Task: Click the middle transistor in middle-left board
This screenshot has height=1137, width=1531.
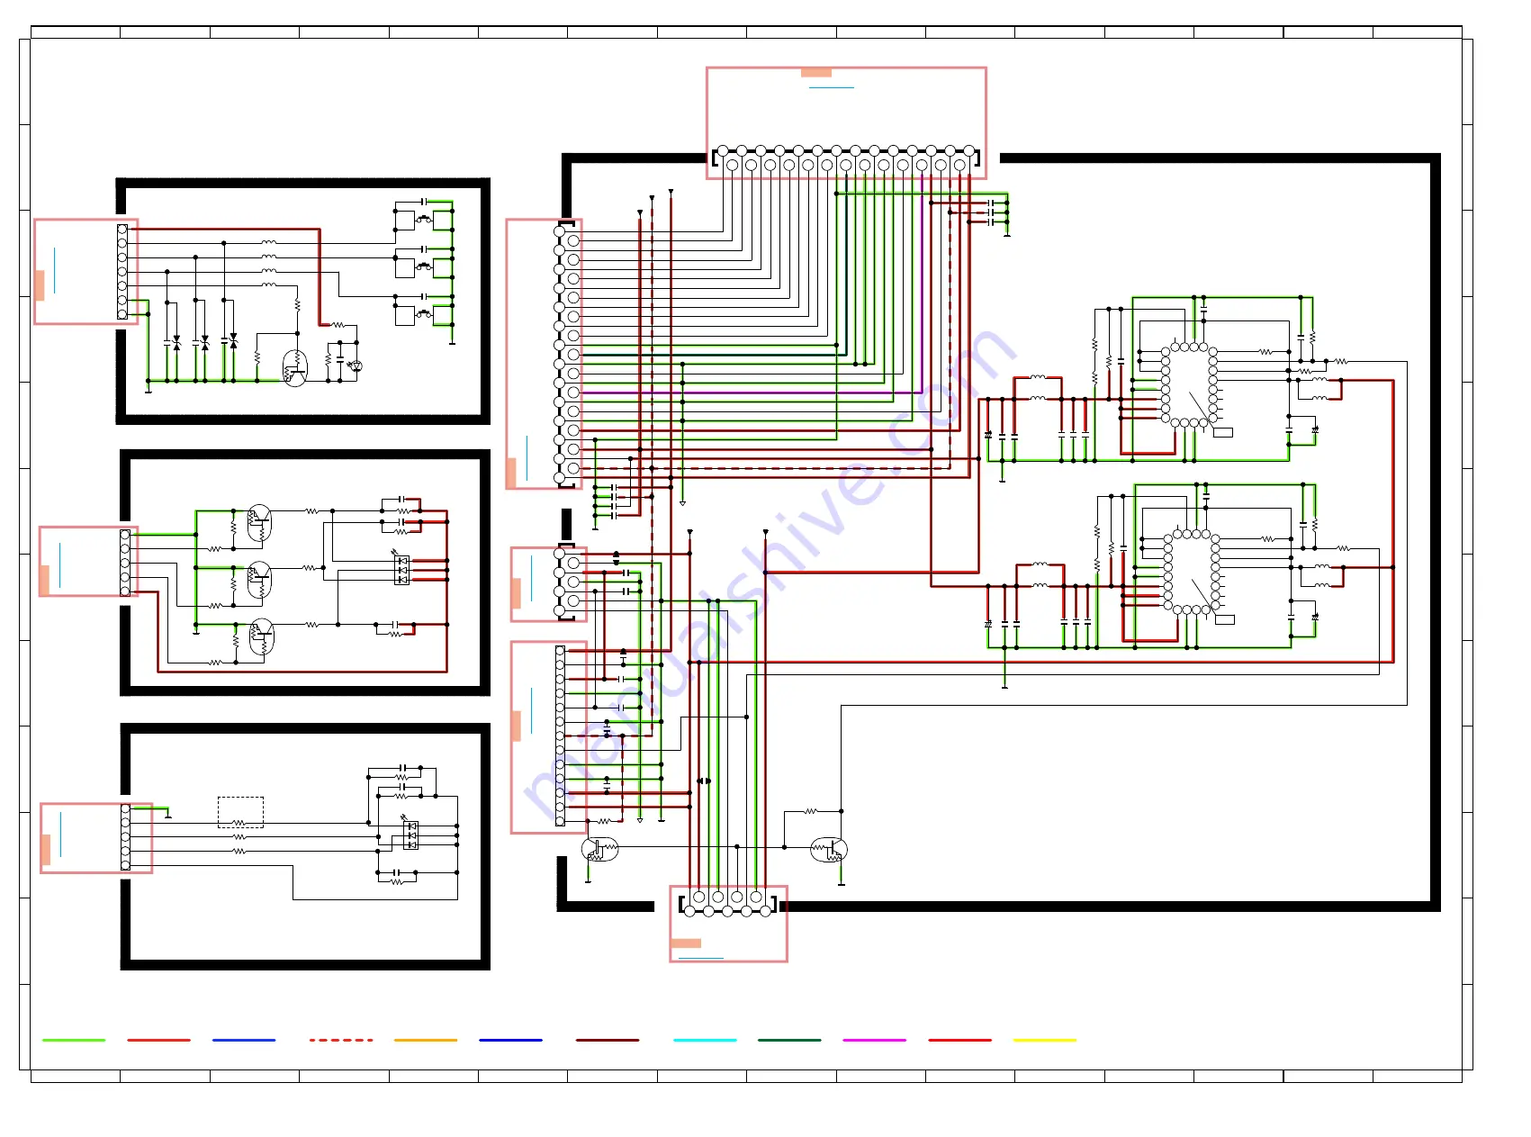Action: click(x=259, y=580)
